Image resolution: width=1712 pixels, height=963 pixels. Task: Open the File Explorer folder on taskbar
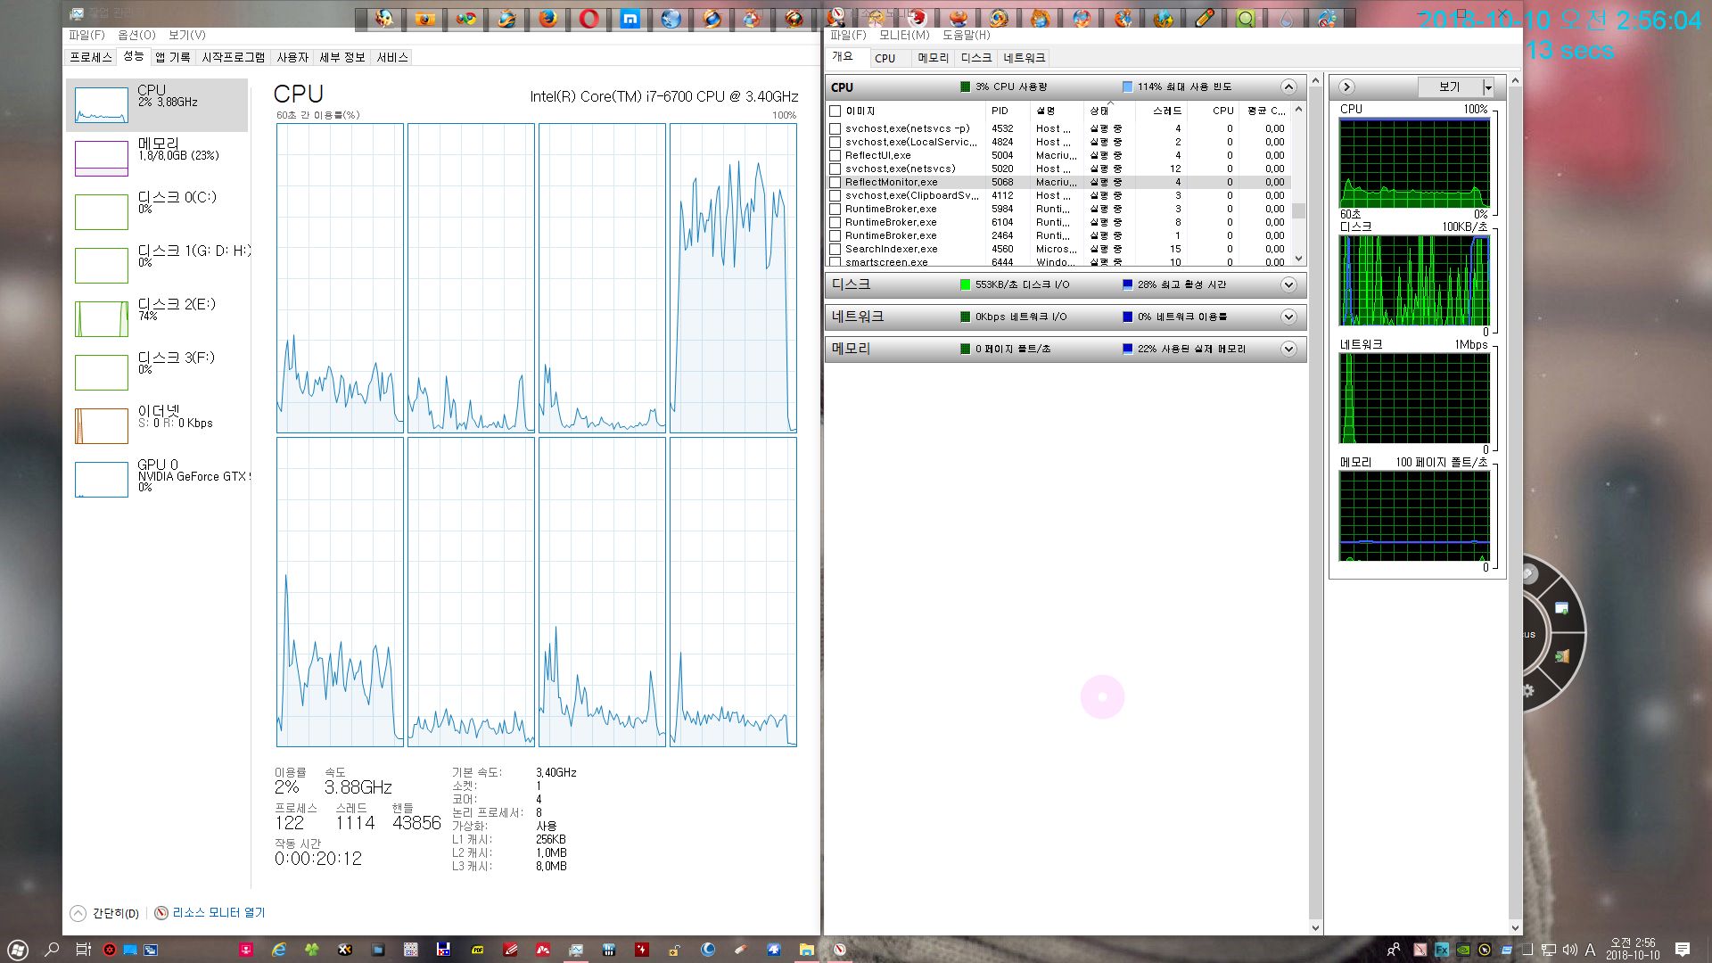tap(806, 950)
